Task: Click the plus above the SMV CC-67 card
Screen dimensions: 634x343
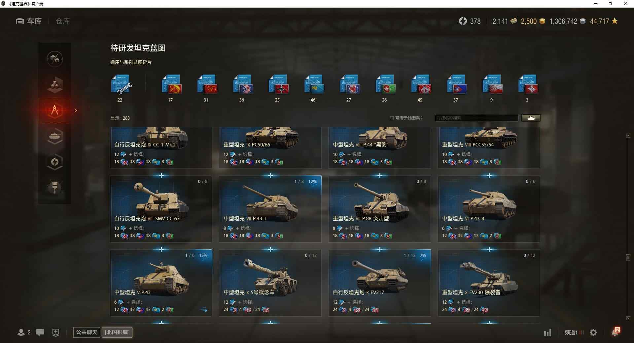Action: [x=161, y=176]
